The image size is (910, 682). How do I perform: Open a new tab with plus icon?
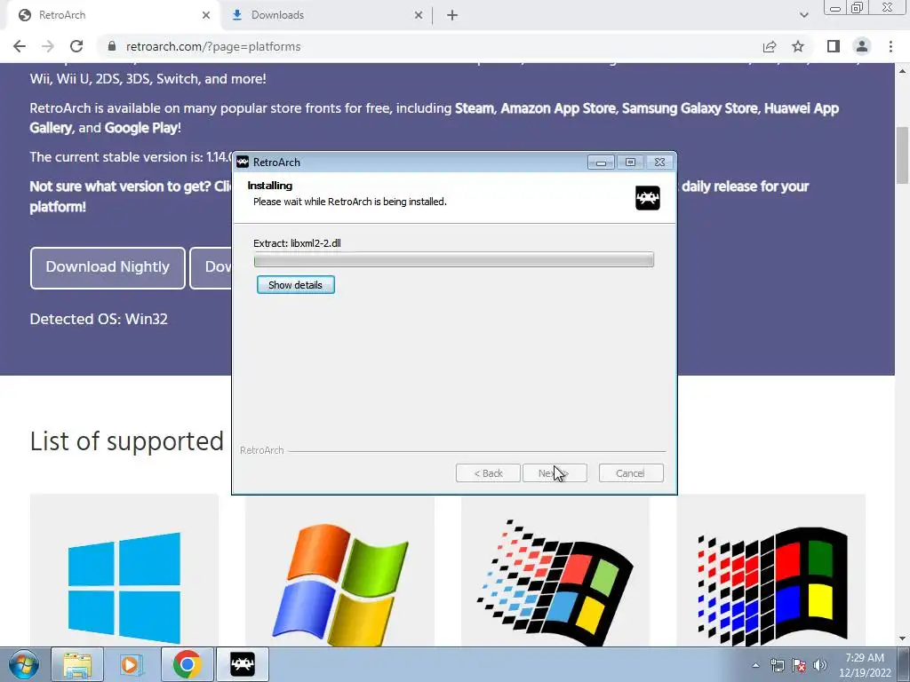452,15
